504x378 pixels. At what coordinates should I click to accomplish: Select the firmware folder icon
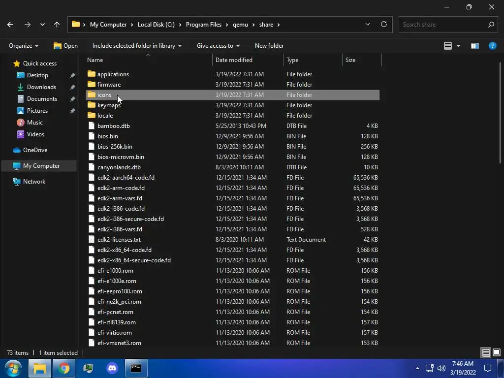[x=91, y=84]
